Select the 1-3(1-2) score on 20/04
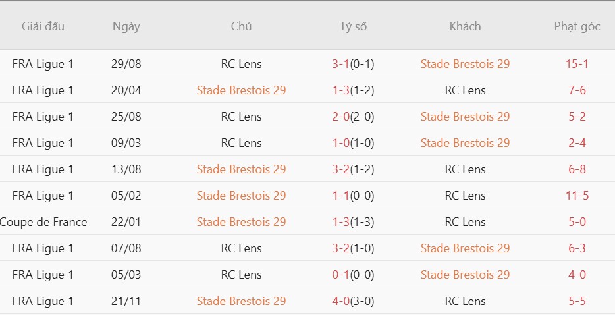 [353, 90]
